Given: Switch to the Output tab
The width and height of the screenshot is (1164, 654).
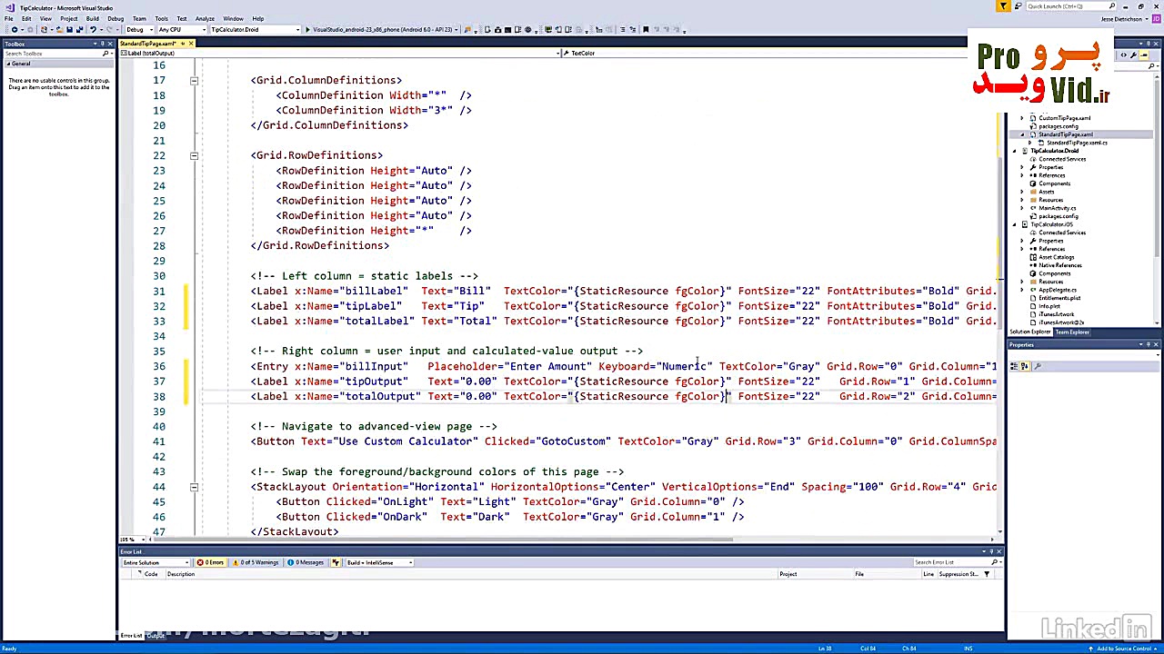Looking at the screenshot, I should click(x=156, y=636).
